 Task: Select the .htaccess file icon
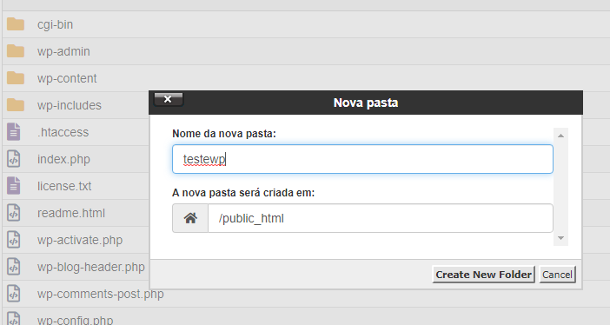coord(14,131)
